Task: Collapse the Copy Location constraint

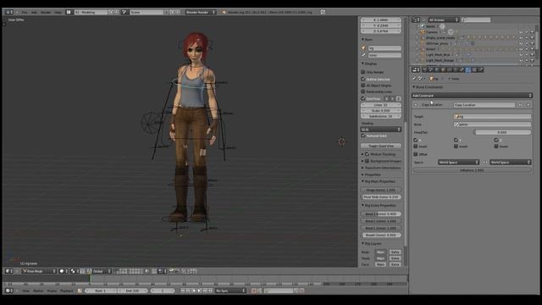Action: click(x=416, y=105)
